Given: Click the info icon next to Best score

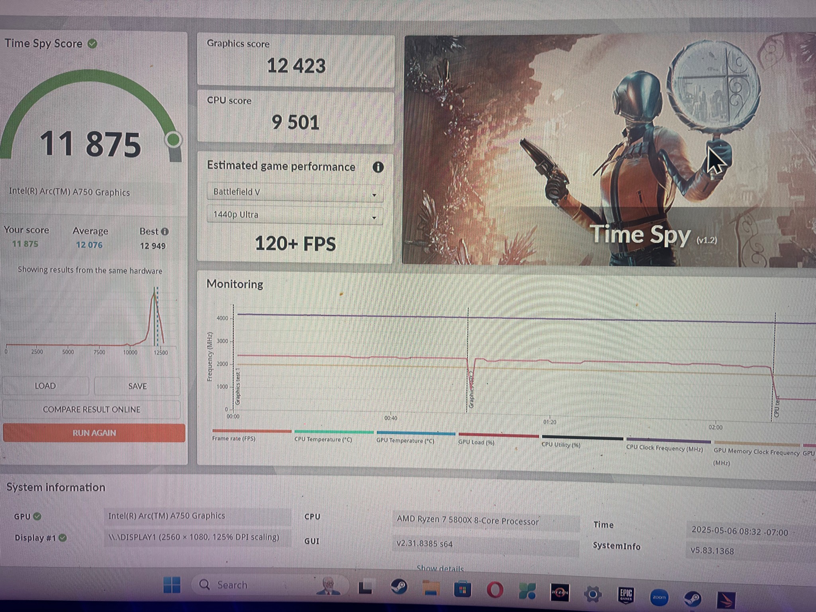Looking at the screenshot, I should point(165,231).
